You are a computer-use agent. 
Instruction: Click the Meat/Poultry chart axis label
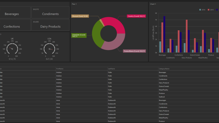point(203,58)
